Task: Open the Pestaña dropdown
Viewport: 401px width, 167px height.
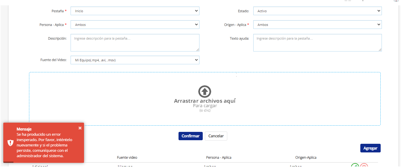Action: coord(135,11)
